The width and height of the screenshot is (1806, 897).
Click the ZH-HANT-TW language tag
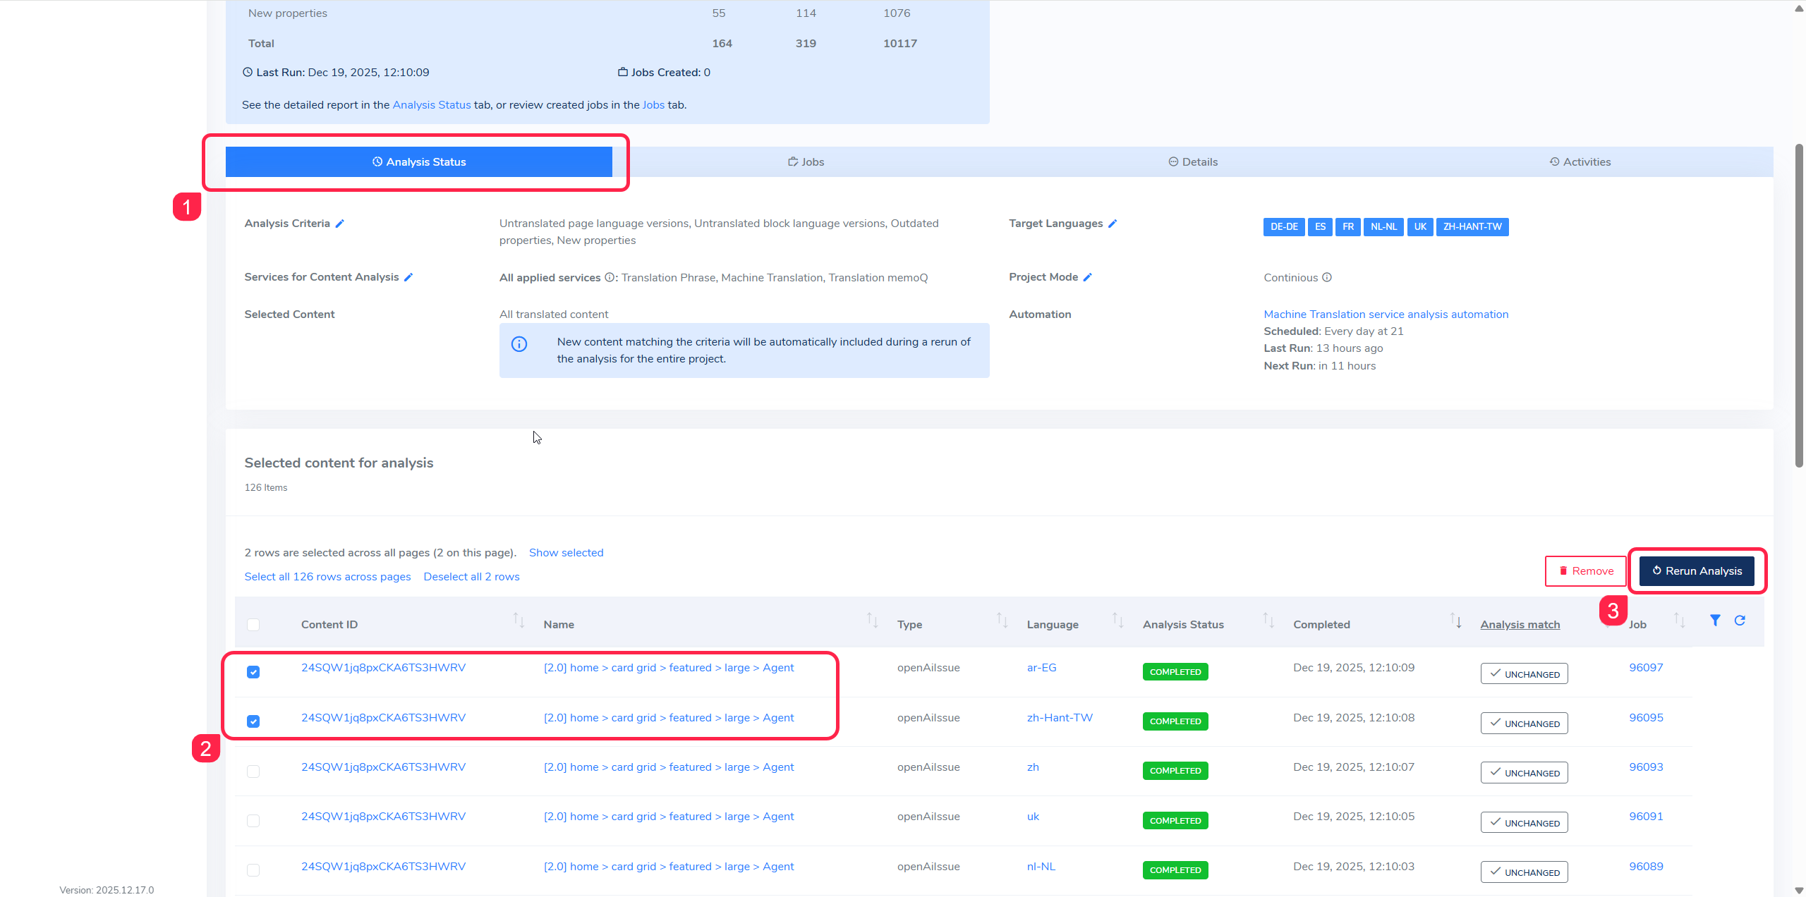click(1472, 227)
